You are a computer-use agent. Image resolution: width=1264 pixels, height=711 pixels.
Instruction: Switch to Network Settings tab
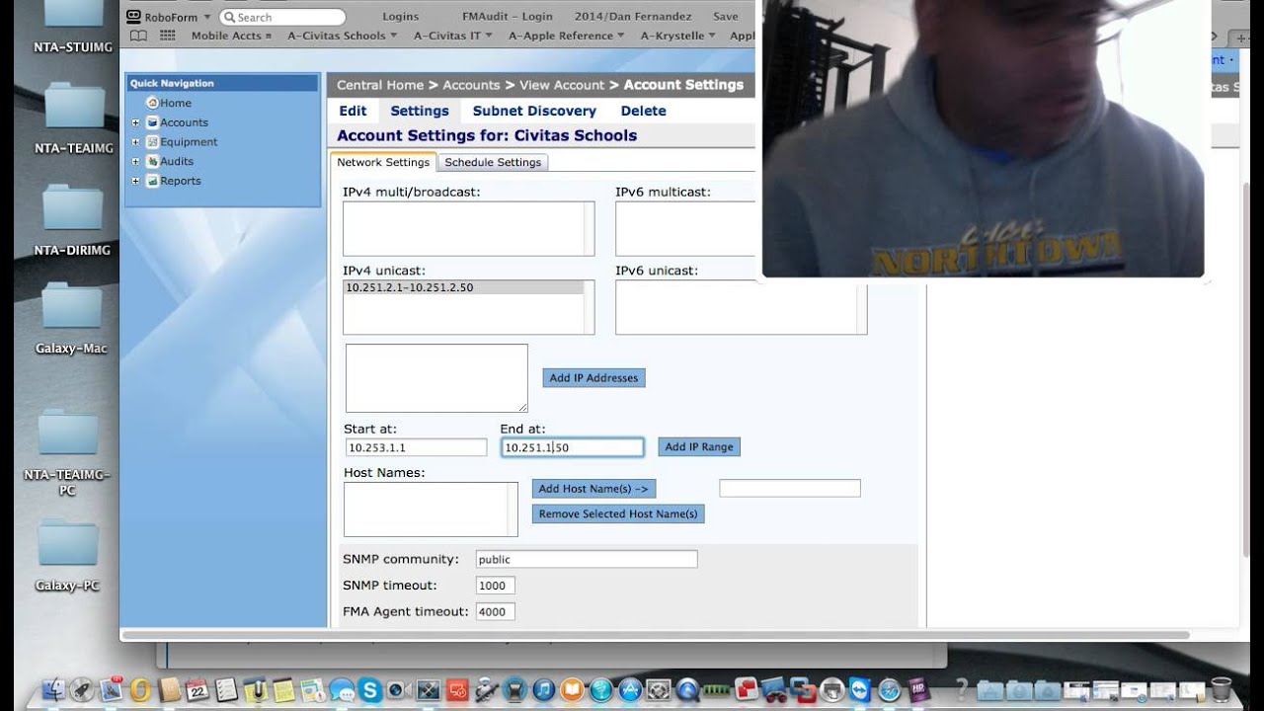383,162
